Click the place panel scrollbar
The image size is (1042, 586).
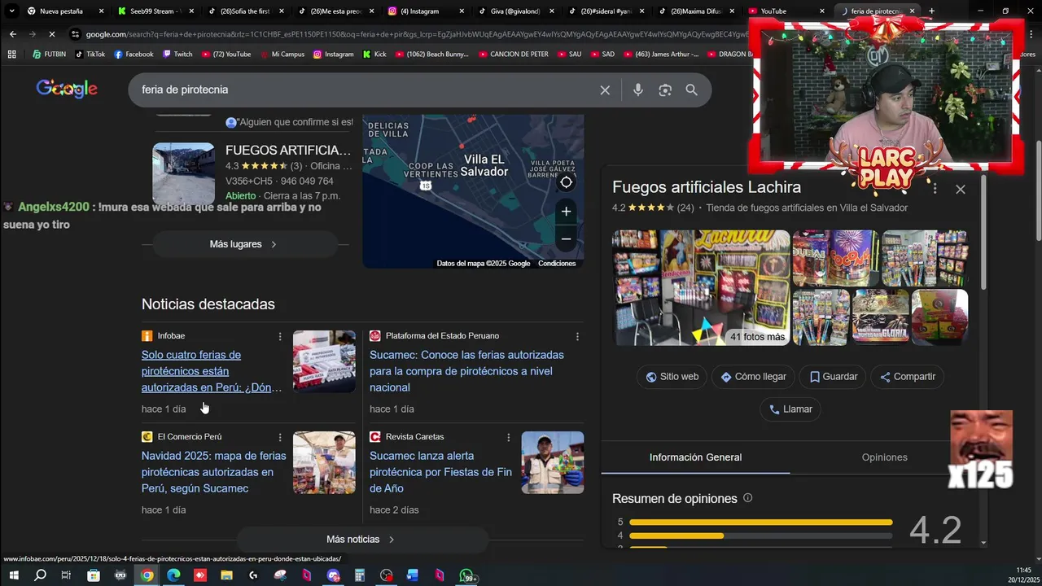pos(983,232)
